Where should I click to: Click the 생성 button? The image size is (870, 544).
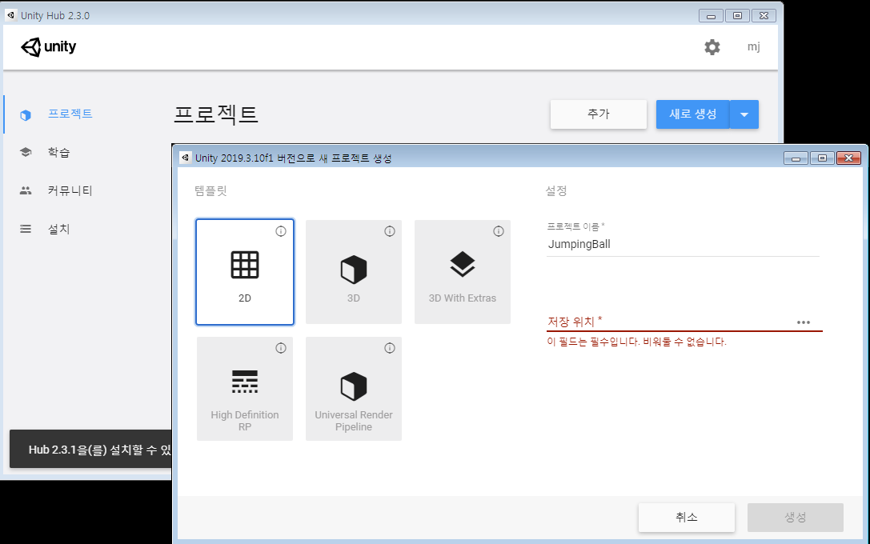[x=795, y=518]
